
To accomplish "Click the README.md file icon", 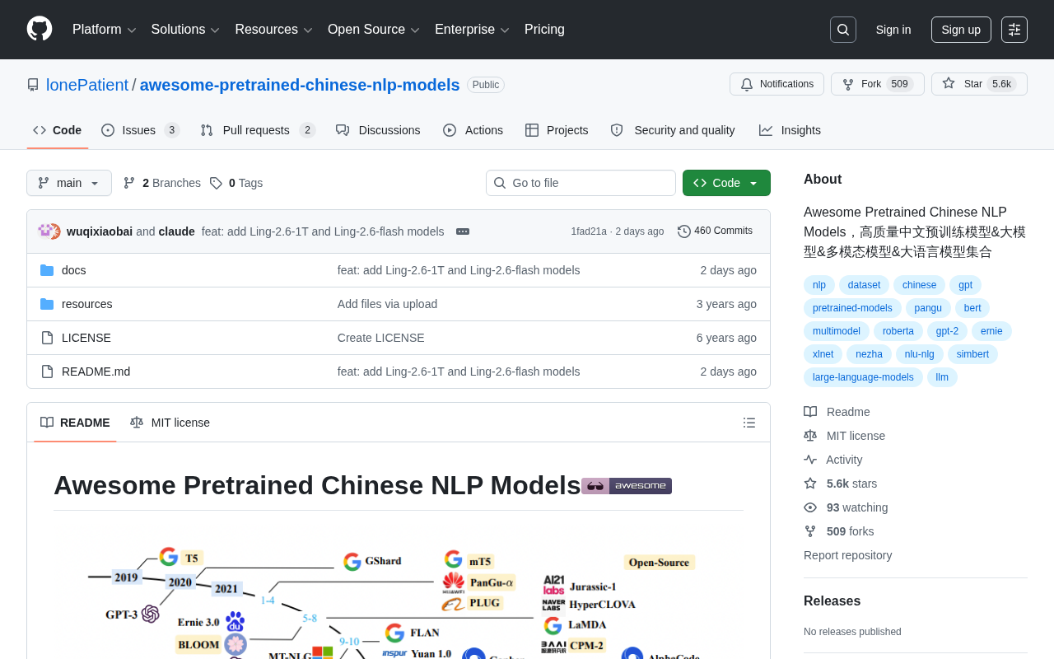I will (47, 372).
